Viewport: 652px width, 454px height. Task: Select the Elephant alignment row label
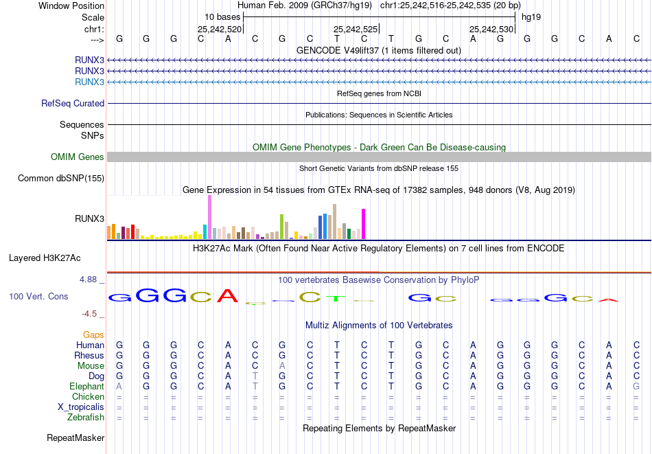coord(86,387)
